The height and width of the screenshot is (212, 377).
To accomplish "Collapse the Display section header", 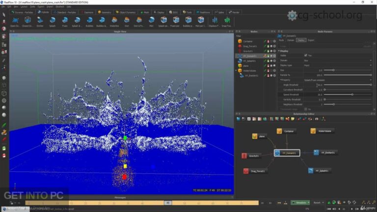I will (279, 51).
